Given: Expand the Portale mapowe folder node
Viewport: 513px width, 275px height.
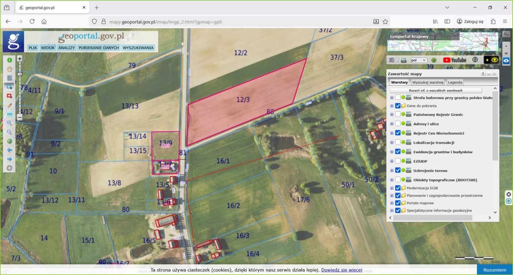Looking at the screenshot, I should coord(392,203).
